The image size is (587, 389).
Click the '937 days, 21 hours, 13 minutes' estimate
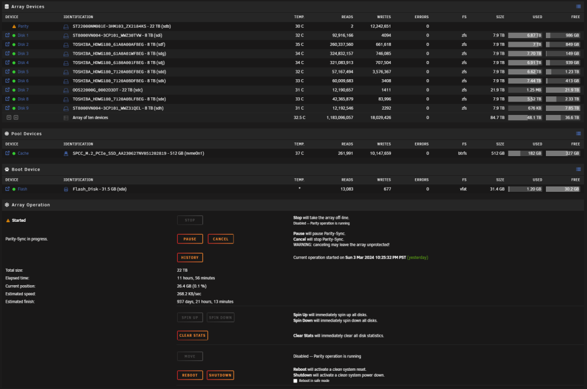[x=205, y=302]
